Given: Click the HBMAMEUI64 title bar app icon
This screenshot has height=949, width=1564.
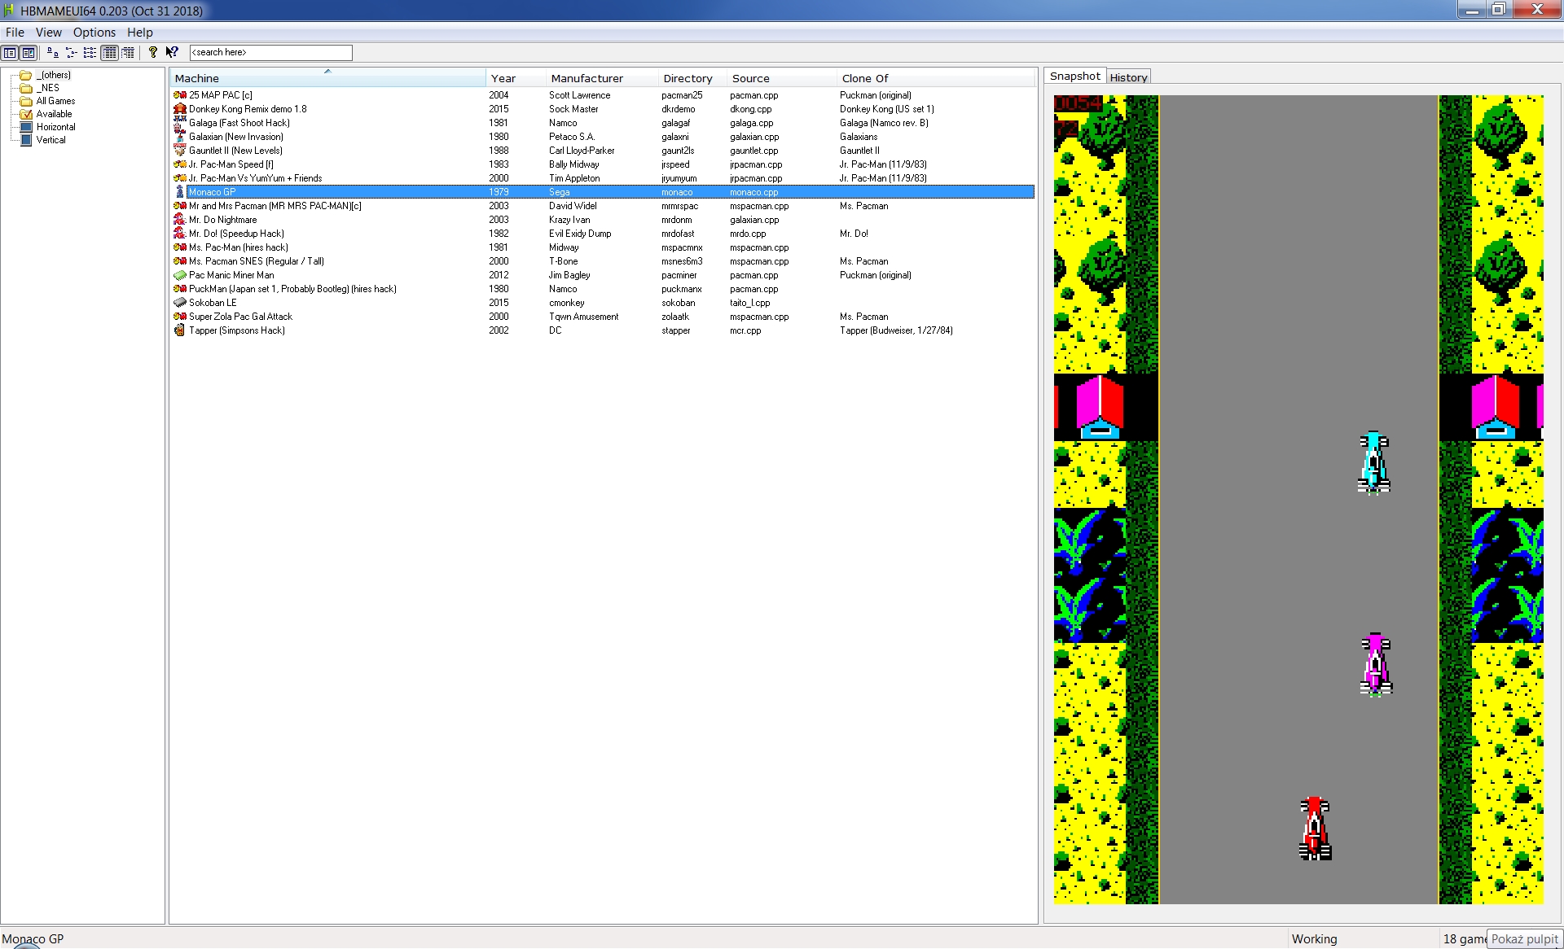Looking at the screenshot, I should [10, 11].
